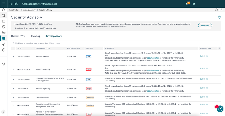The height and width of the screenshot is (116, 225).
Task: Refresh the page using refresh icon
Action: 217,10
